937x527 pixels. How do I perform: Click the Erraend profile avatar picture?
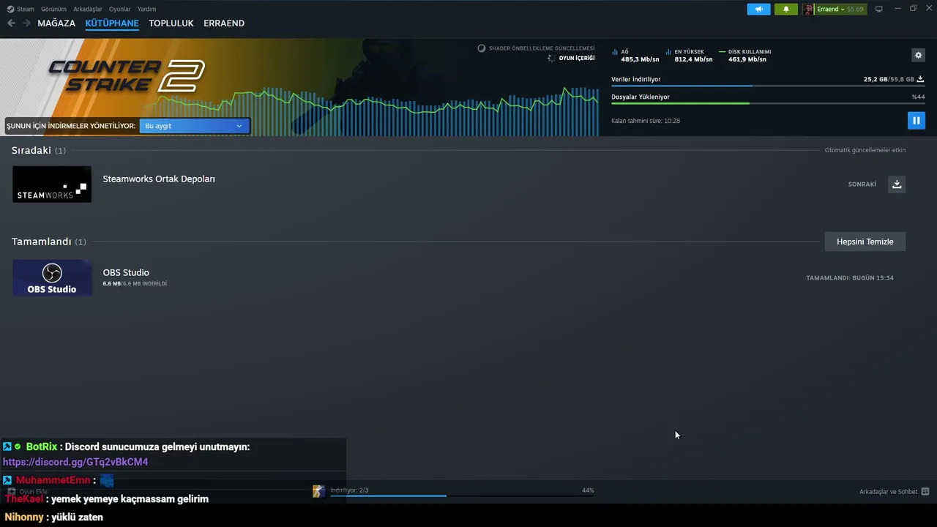pyautogui.click(x=808, y=9)
